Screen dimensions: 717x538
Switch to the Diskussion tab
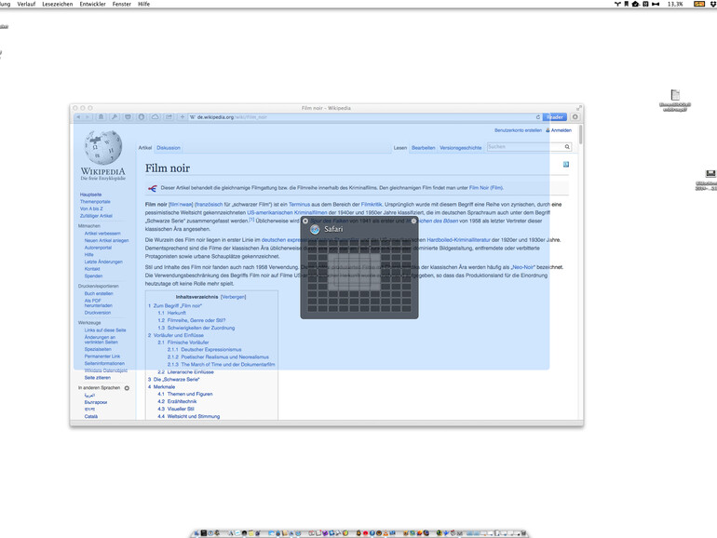pyautogui.click(x=169, y=148)
